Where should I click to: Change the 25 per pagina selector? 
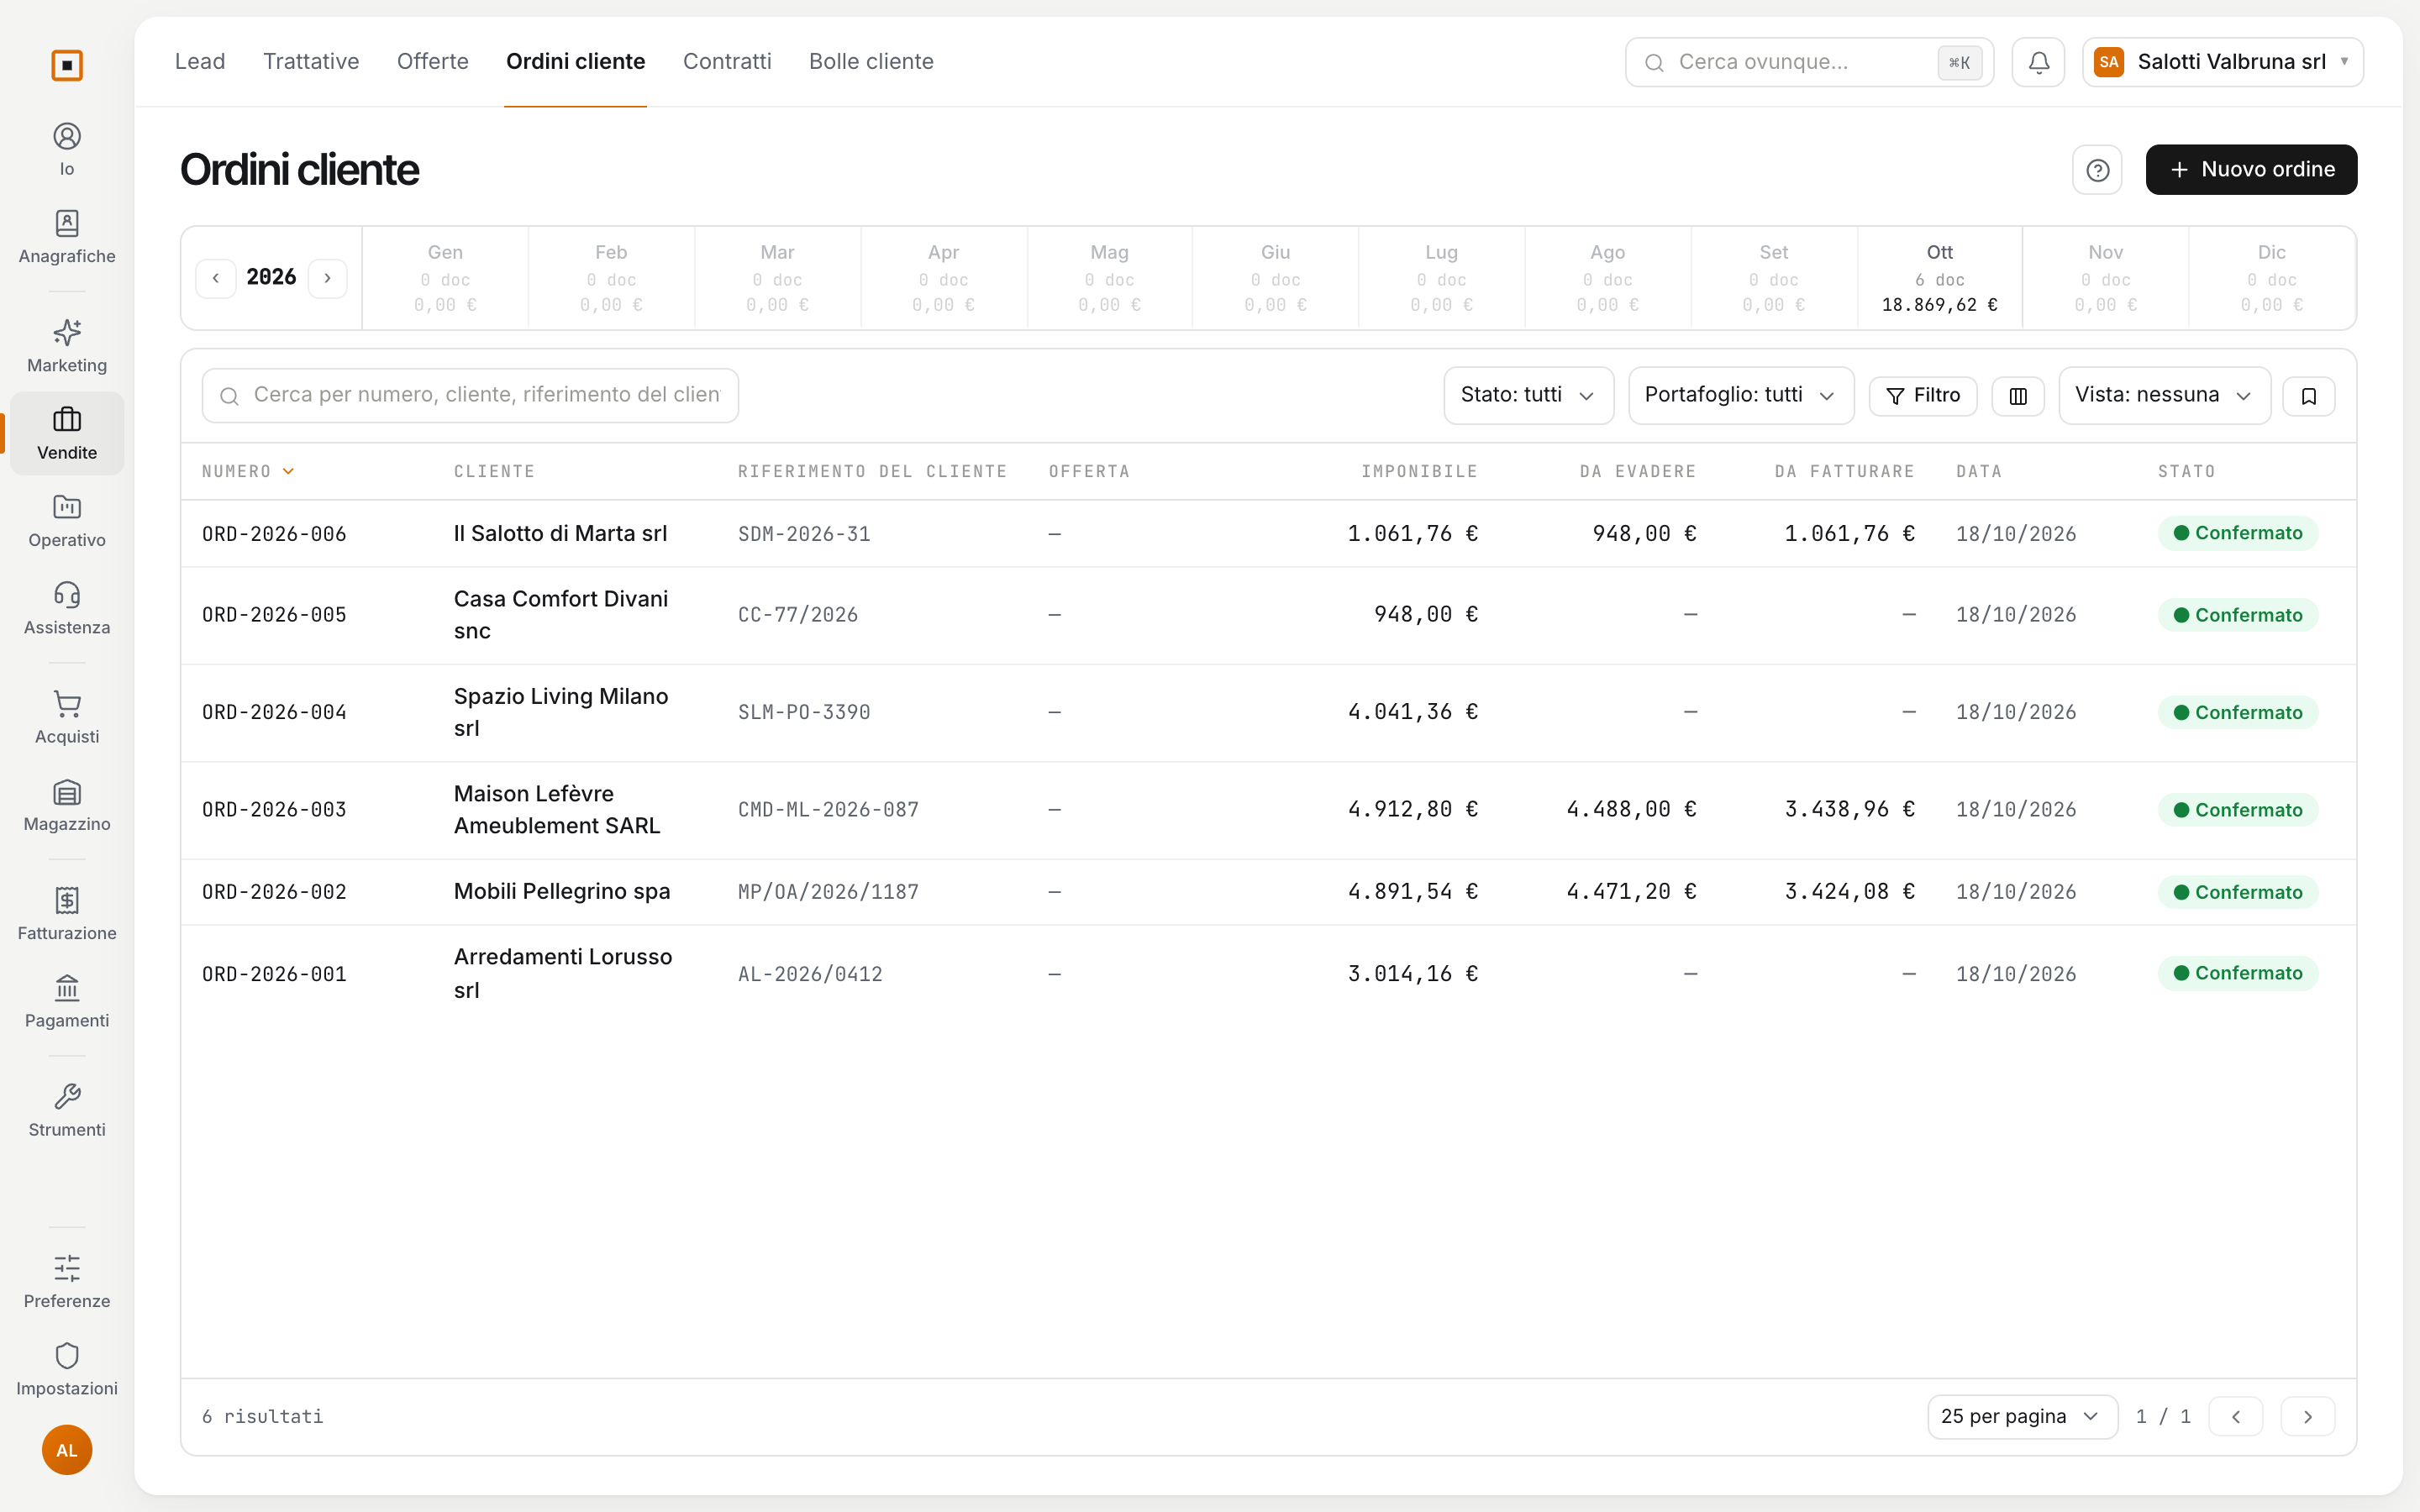tap(2022, 1416)
